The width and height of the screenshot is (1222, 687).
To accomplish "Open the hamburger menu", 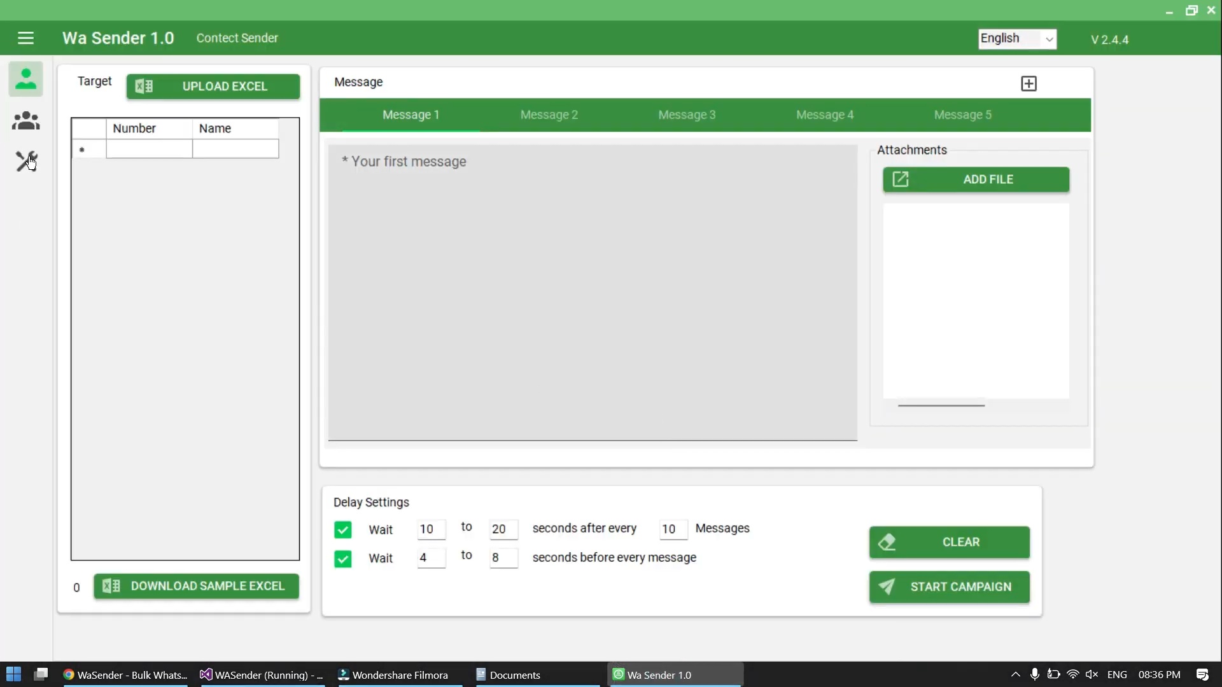I will click(x=25, y=38).
